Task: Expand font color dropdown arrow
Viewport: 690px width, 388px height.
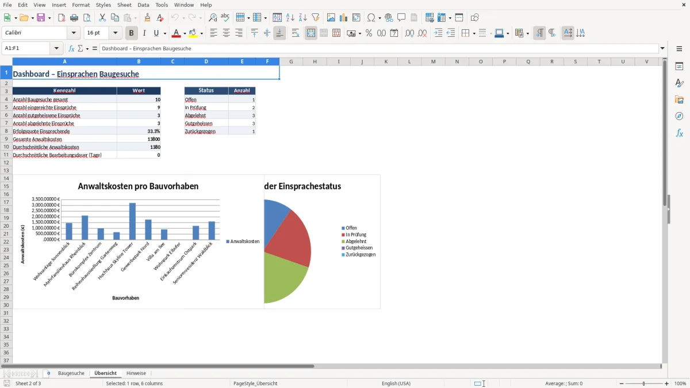Action: point(184,33)
